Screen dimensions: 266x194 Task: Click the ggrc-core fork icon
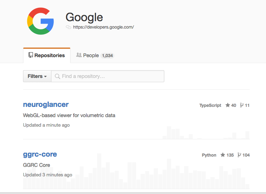coord(239,155)
